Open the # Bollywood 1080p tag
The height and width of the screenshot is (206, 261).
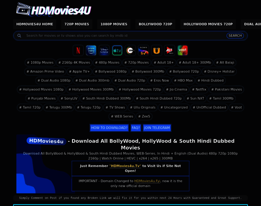111,71
